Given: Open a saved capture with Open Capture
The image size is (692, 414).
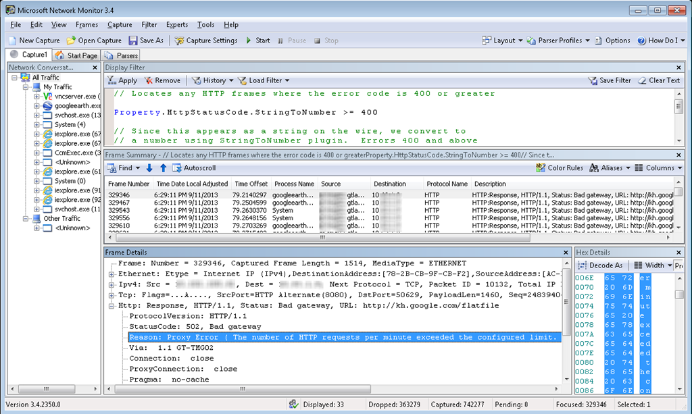Looking at the screenshot, I should click(x=94, y=41).
